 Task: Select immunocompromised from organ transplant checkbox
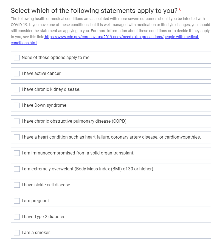[x=17, y=153]
